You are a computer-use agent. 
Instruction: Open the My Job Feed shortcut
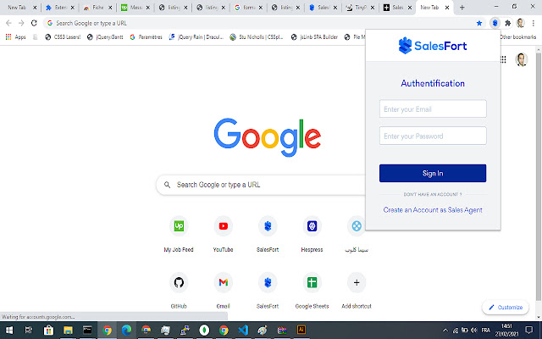[x=179, y=234]
